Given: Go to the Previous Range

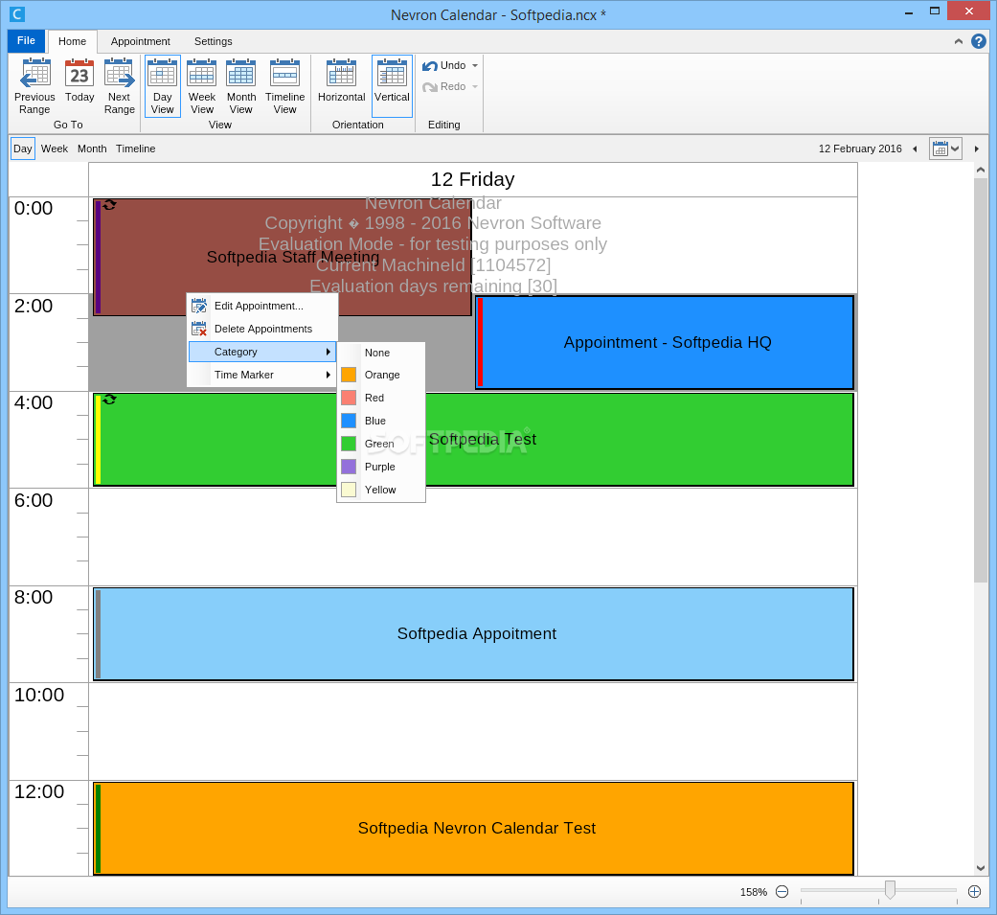Looking at the screenshot, I should (x=34, y=86).
